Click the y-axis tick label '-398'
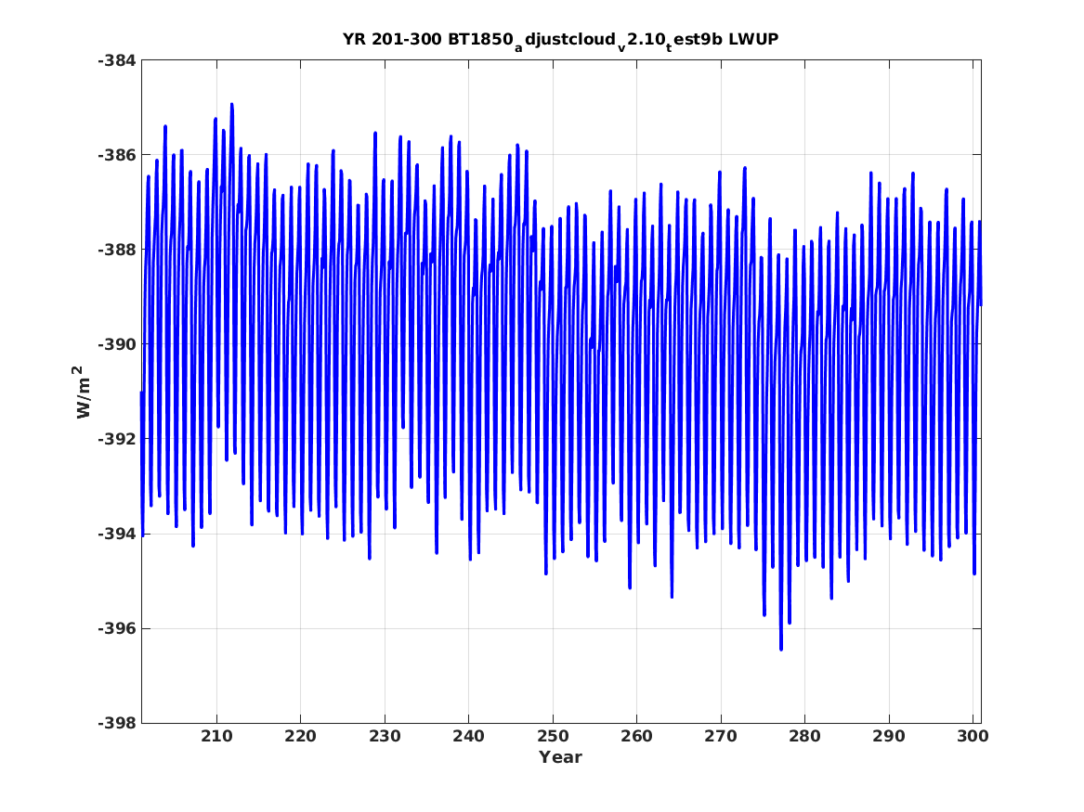This screenshot has width=1084, height=812. (x=117, y=724)
